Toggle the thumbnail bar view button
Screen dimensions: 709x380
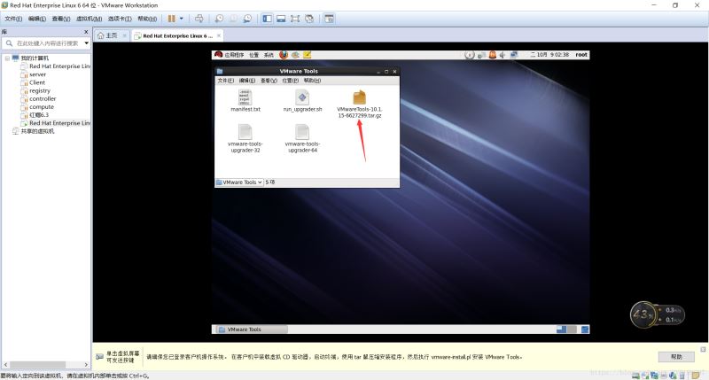(x=279, y=18)
